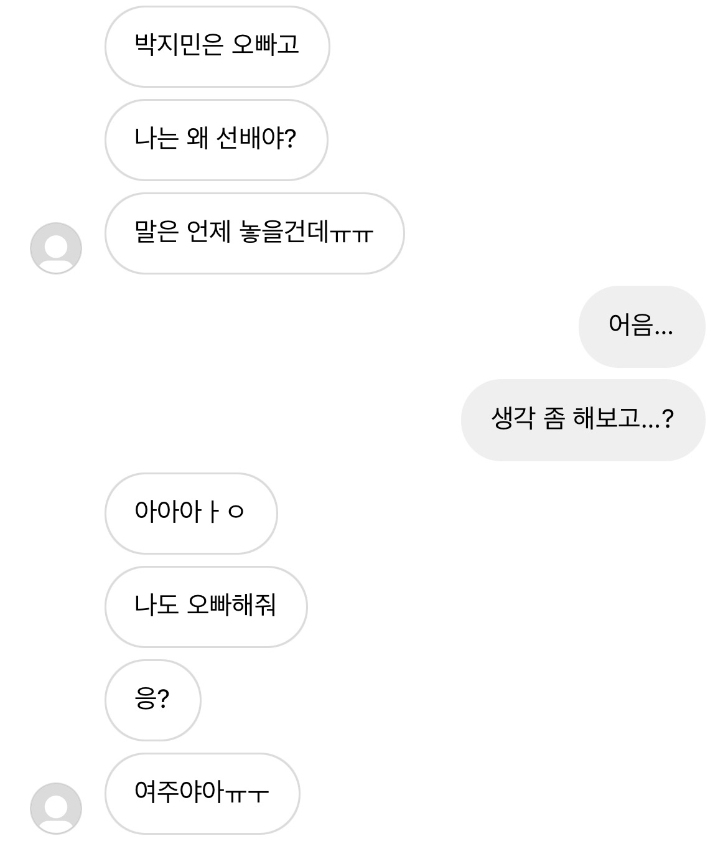Click the sender avatar beside 여주야아 message
This screenshot has height=841, width=728.
pyautogui.click(x=56, y=808)
